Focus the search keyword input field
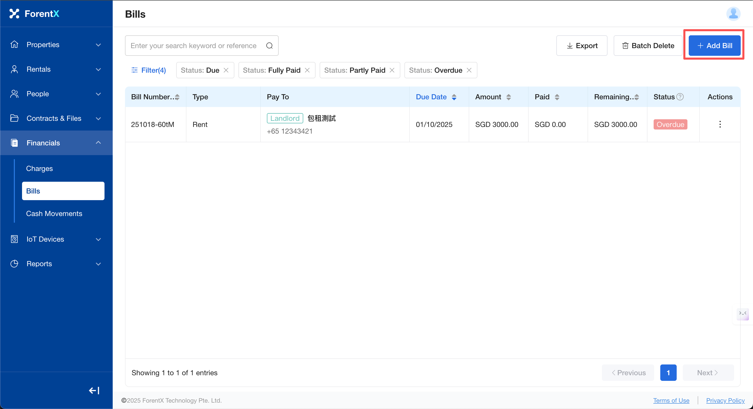The height and width of the screenshot is (409, 753). [194, 46]
